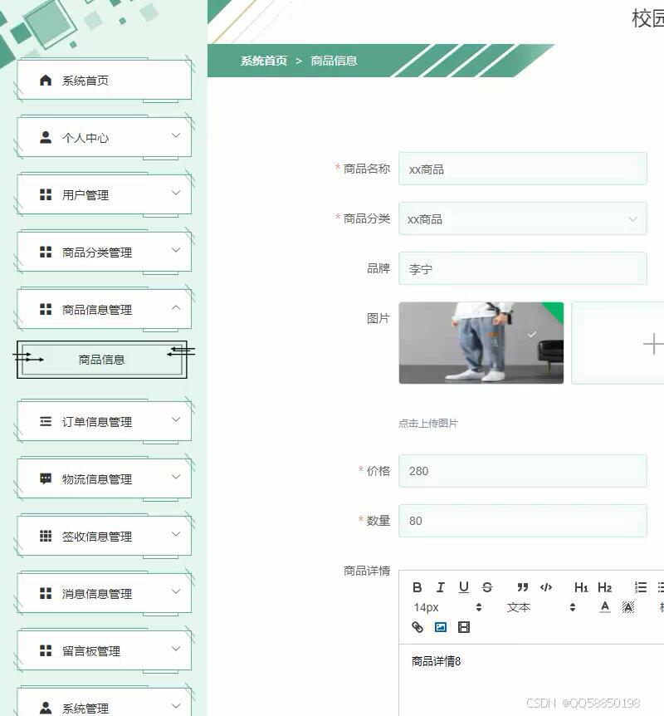Screen dimensions: 664x716
Task: Expand the 订单信息管理 menu chevron
Action: click(176, 419)
